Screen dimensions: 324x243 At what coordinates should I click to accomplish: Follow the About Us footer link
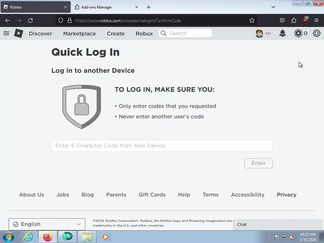(x=32, y=195)
